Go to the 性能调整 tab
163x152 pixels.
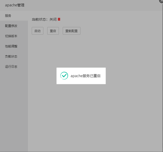pyautogui.click(x=11, y=46)
